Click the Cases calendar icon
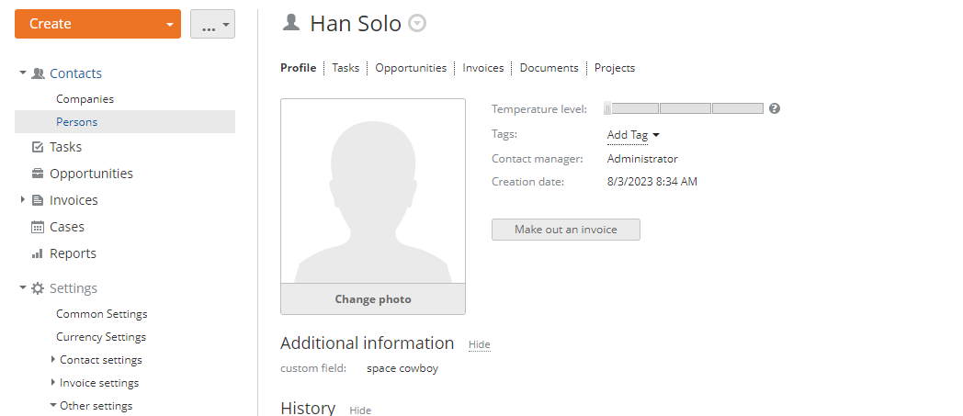 [38, 227]
